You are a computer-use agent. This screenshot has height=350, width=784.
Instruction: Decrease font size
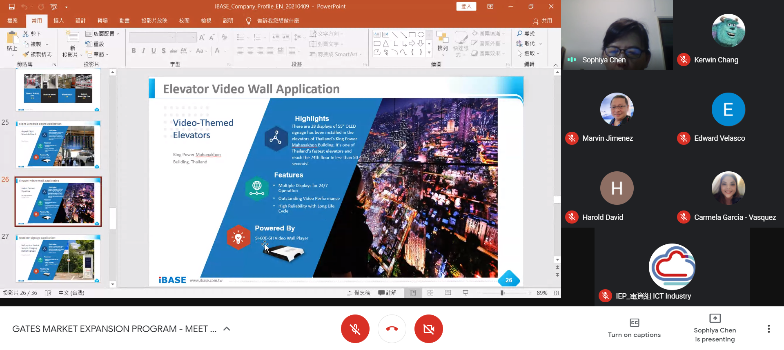point(212,38)
